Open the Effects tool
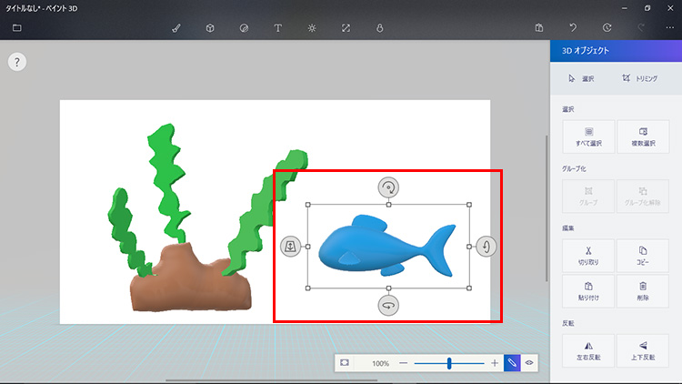Viewport: 682px width, 384px height. (x=312, y=28)
